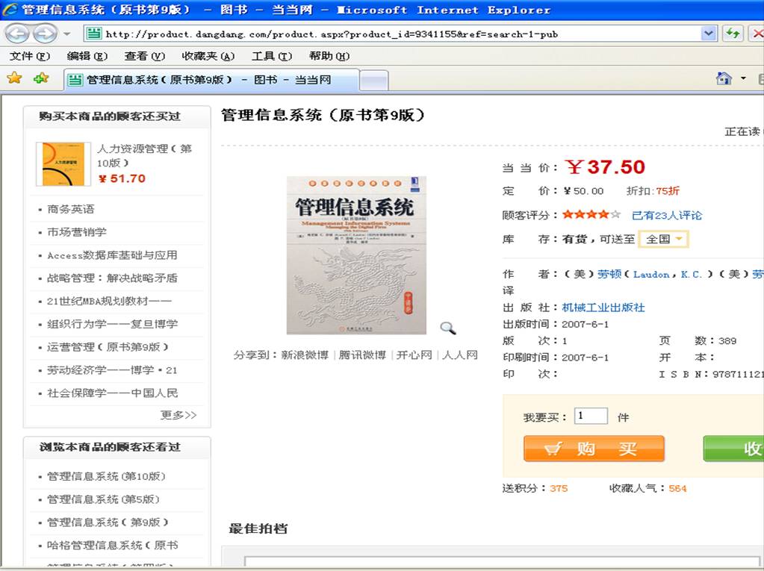Open the 组织行为学——复旦博学 link
The image size is (764, 571).
click(x=112, y=324)
